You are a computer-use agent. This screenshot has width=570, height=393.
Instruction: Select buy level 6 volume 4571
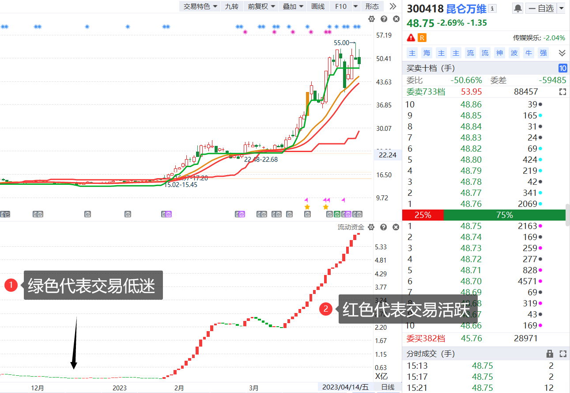click(x=527, y=281)
